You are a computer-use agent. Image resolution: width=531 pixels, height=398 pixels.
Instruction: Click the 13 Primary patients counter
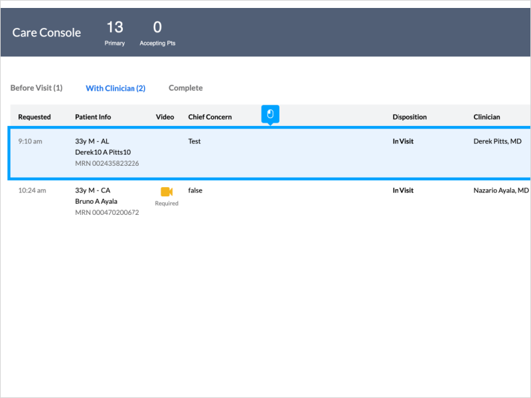click(114, 33)
